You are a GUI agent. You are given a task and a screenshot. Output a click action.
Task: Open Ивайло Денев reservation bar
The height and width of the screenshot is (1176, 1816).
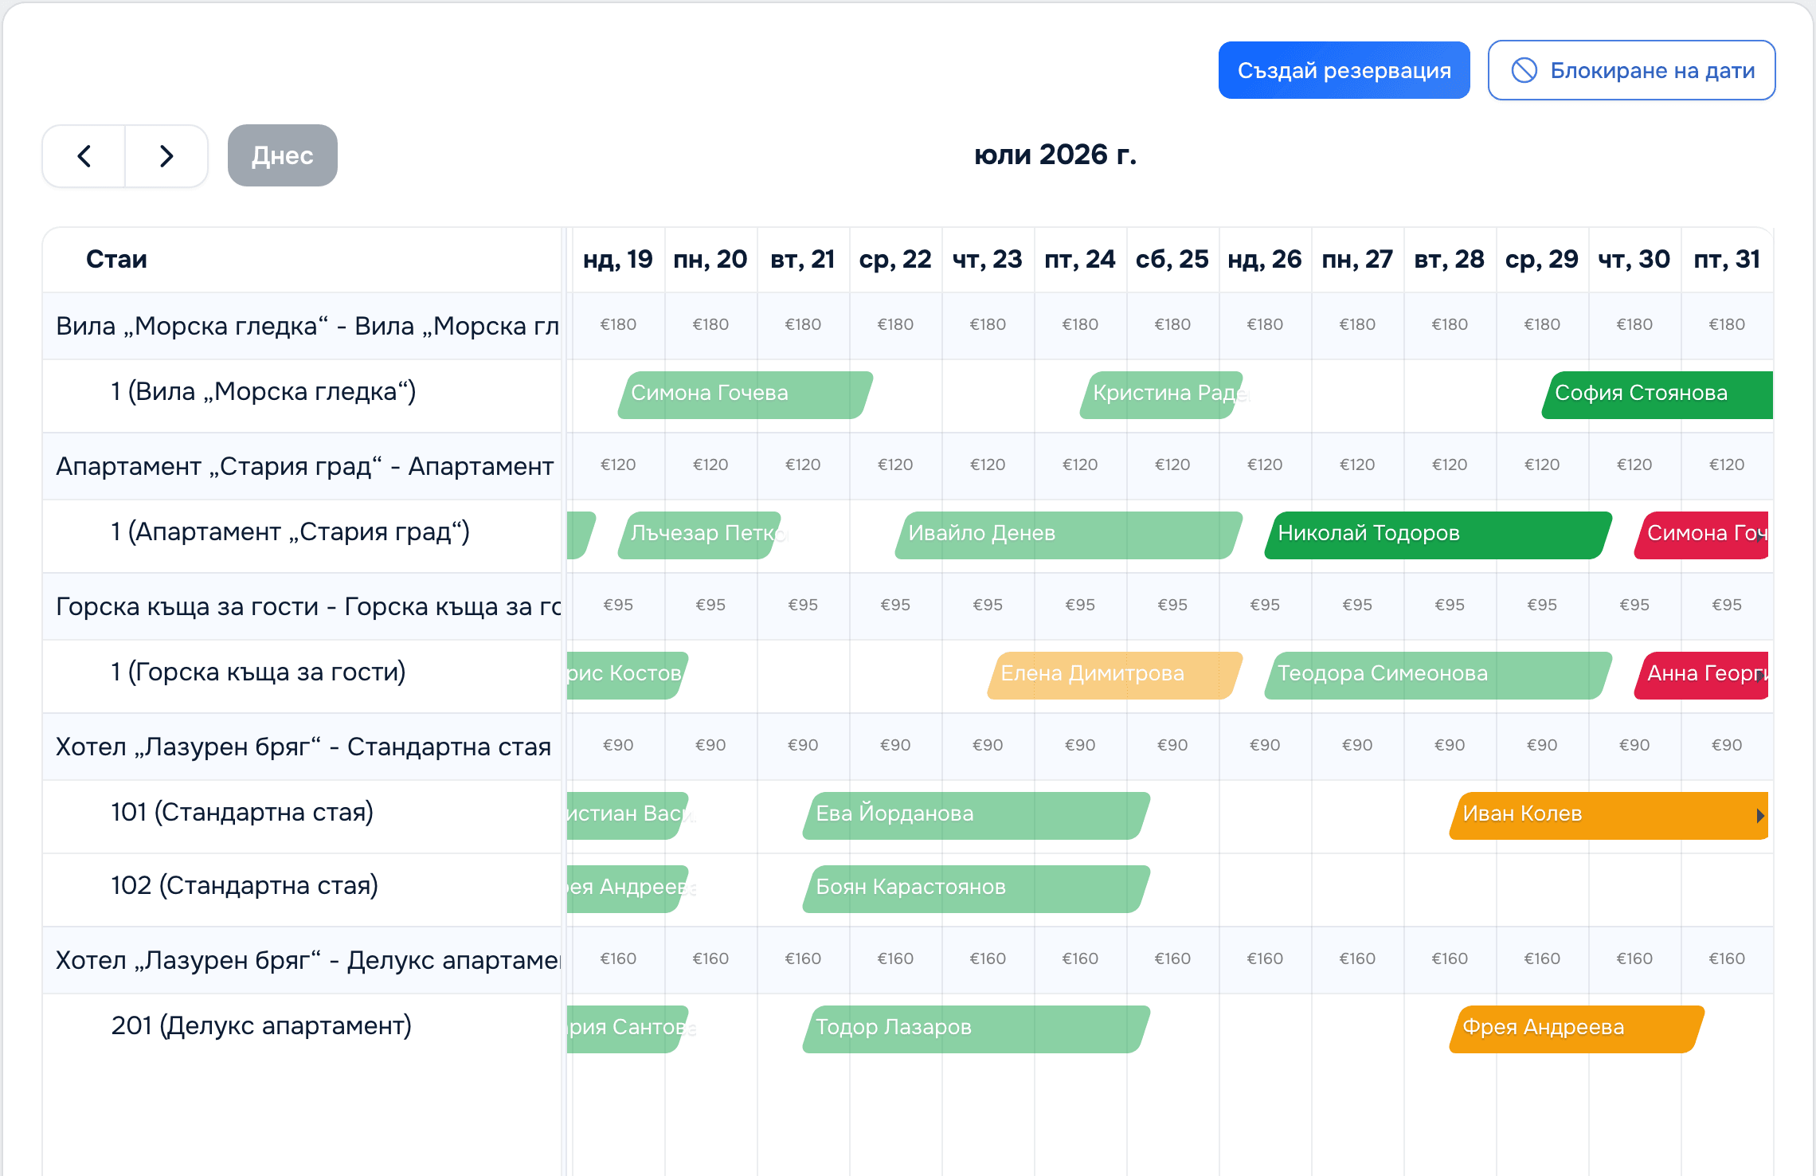click(x=1068, y=535)
